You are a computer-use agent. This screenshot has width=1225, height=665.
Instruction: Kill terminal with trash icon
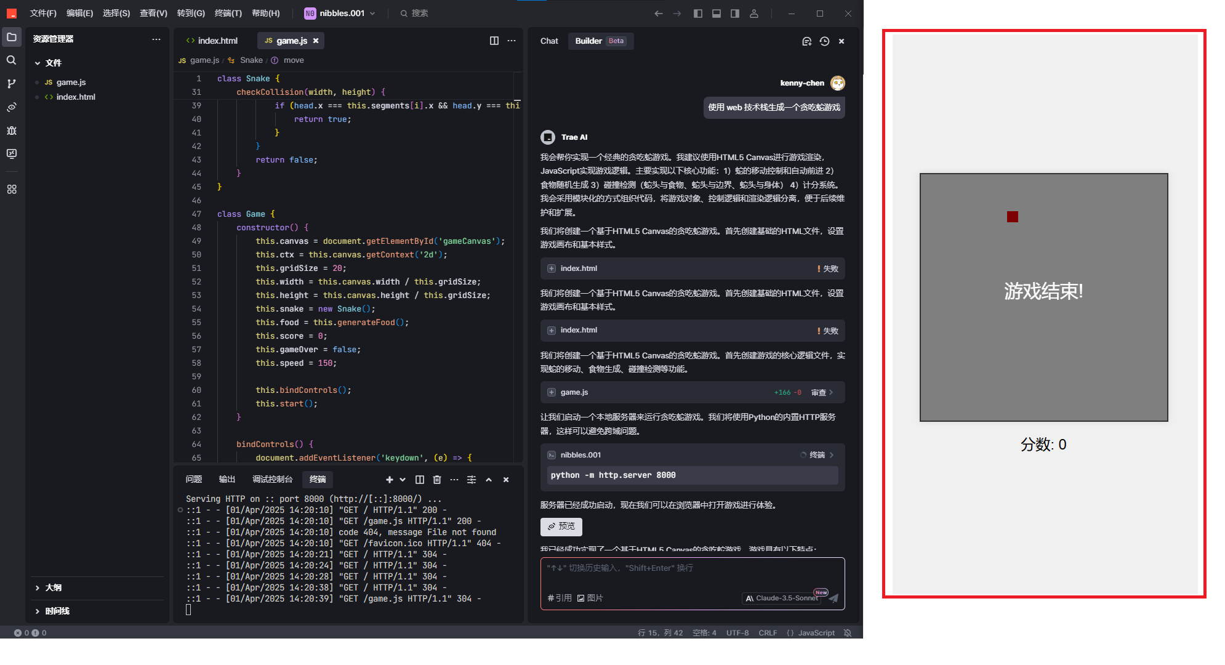pyautogui.click(x=437, y=480)
